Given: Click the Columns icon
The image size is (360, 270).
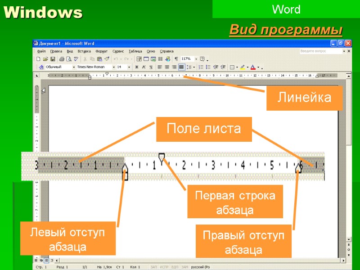Looking at the screenshot, I should tap(160, 59).
